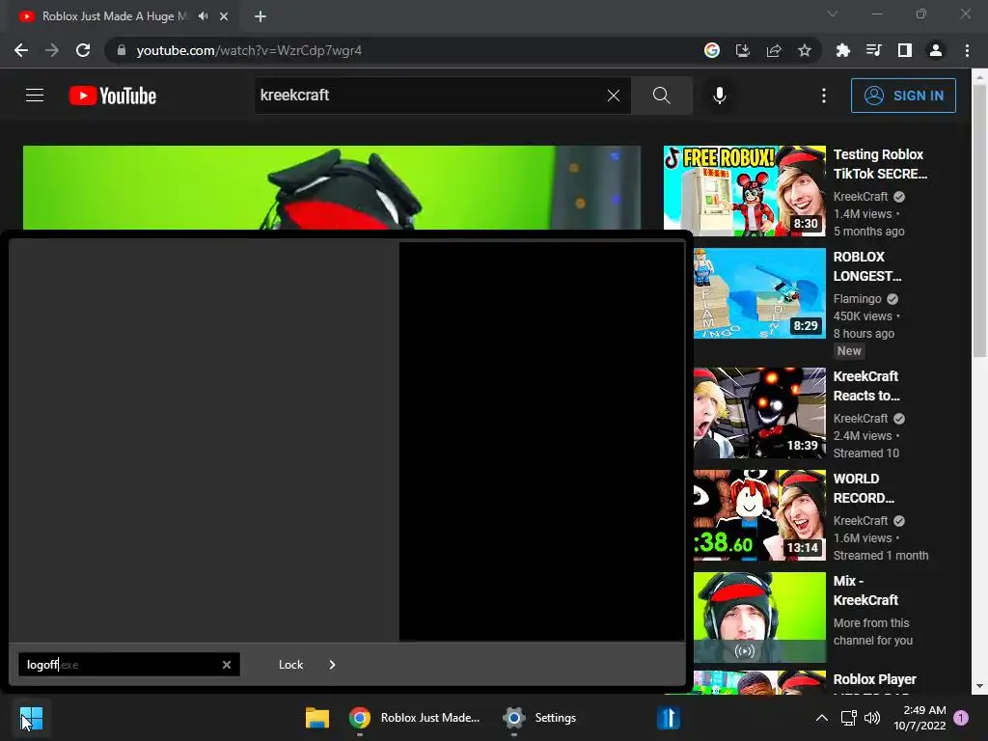Image resolution: width=988 pixels, height=741 pixels.
Task: Close the Roblox YouTube tab
Action: [x=224, y=16]
